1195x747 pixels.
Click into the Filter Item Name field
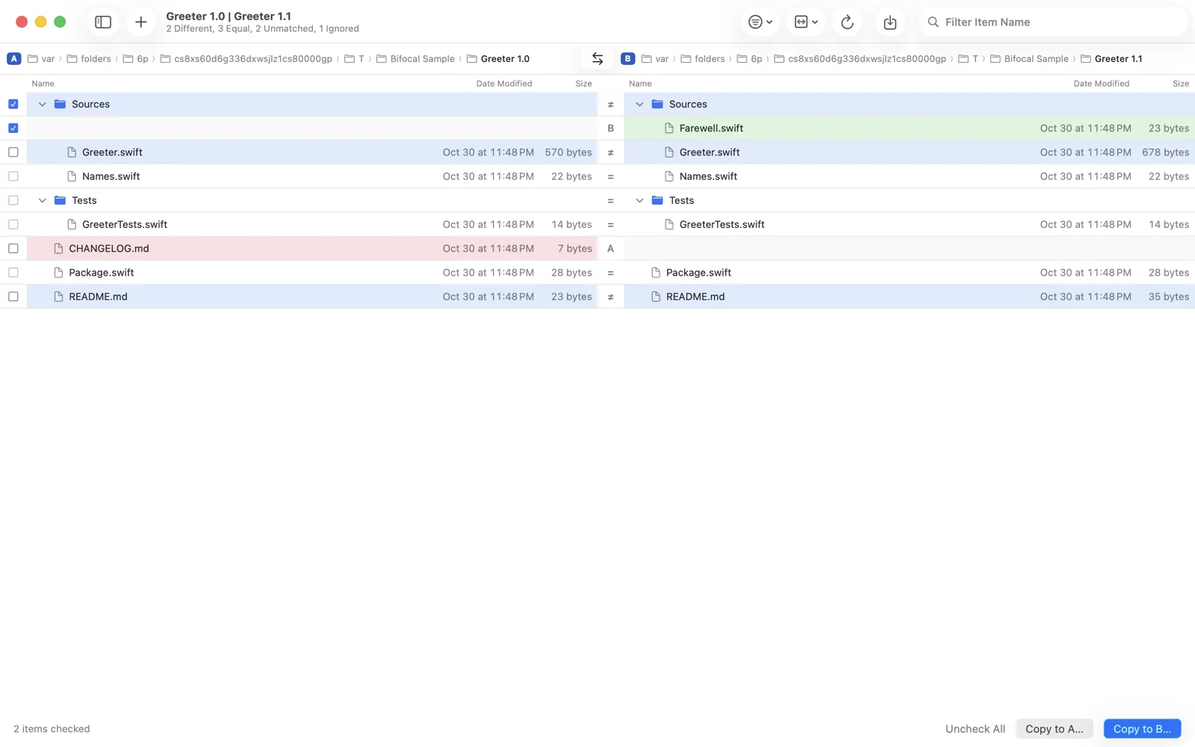click(x=1053, y=22)
